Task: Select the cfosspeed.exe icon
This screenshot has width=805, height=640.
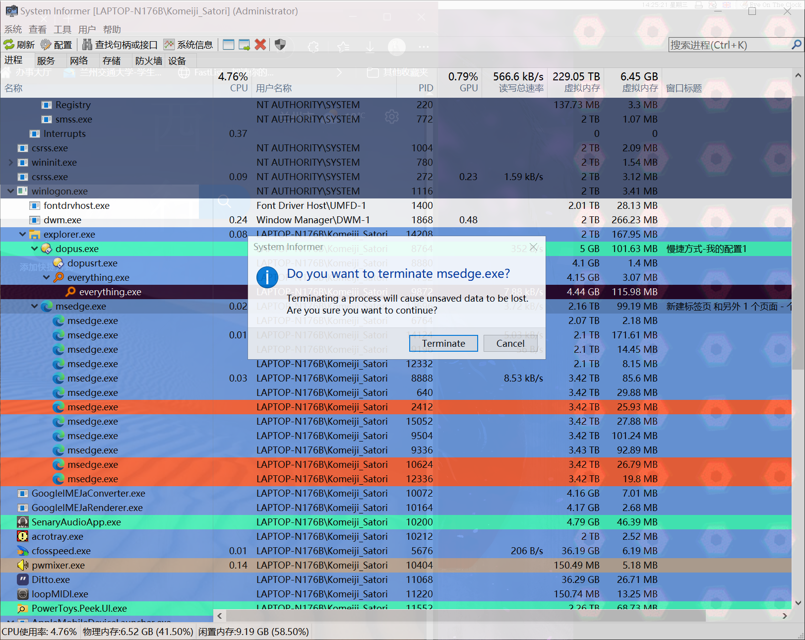Action: pos(23,551)
